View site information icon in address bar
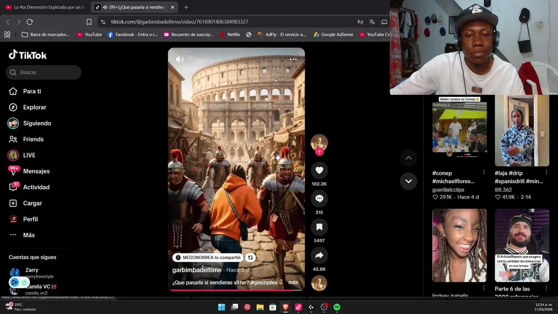558x314 pixels. point(102,22)
